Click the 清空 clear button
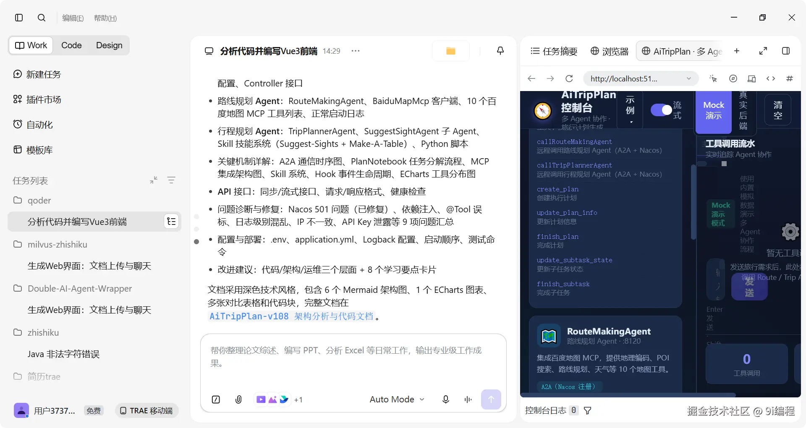Screen dimensions: 806x428 778,110
